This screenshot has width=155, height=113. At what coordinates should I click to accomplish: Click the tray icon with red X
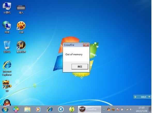coord(118,109)
